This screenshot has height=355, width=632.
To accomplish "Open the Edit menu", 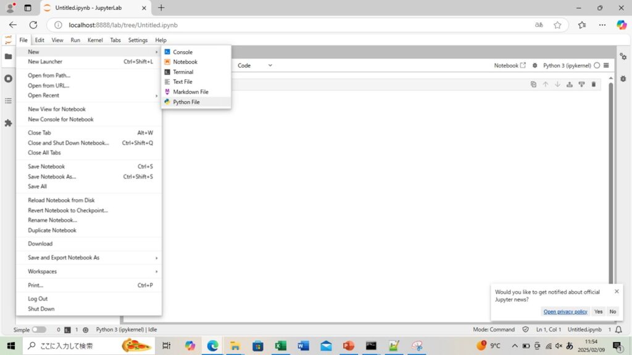I will coord(39,40).
